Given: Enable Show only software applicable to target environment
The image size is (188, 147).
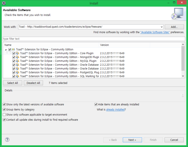Looking at the screenshot, I should pos(4,115).
